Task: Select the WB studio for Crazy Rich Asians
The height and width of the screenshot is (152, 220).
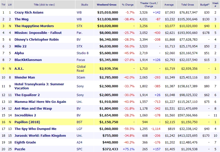Action: (79, 12)
